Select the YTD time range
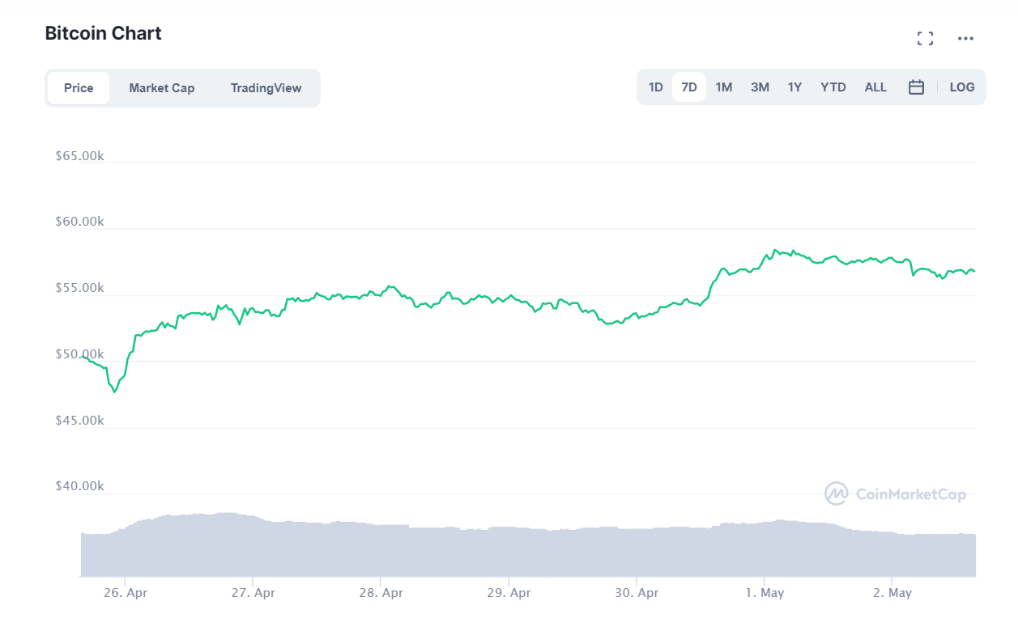Image resolution: width=1018 pixels, height=618 pixels. 833,87
